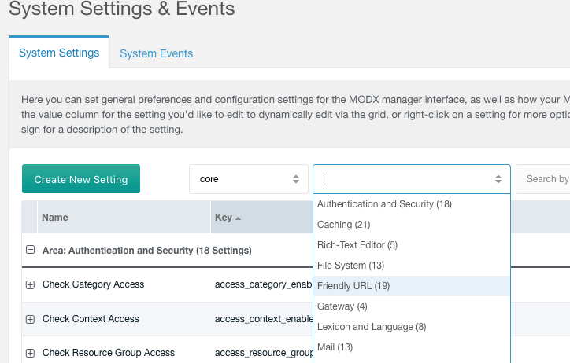The height and width of the screenshot is (363, 570).
Task: Expand Check Category Access row description
Action: click(30, 284)
